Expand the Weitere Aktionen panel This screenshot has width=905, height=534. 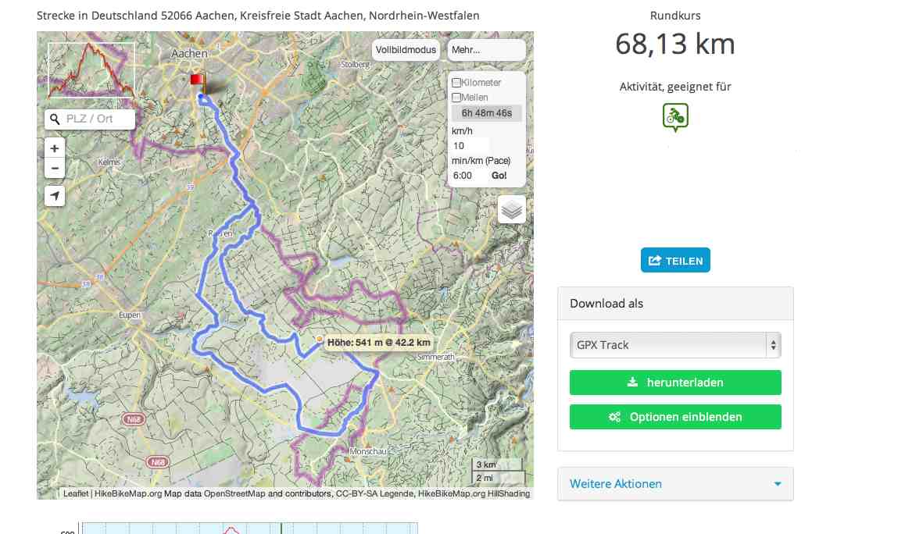click(x=675, y=484)
